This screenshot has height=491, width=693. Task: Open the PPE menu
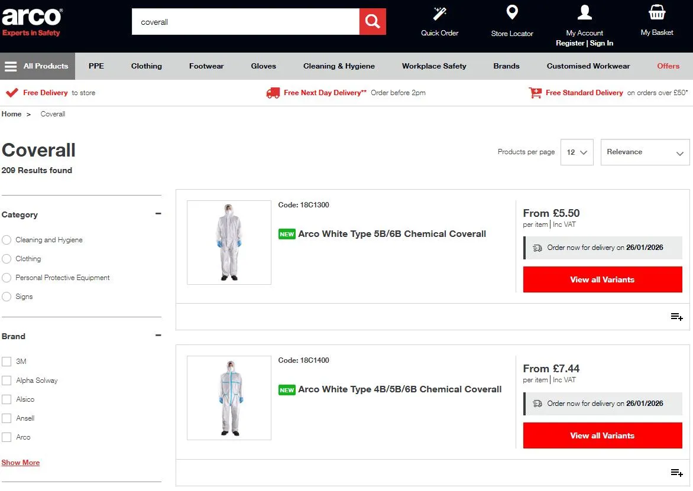[96, 66]
